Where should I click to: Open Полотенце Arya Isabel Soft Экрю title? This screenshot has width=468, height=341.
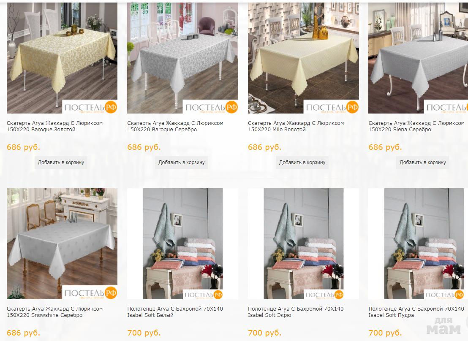point(296,312)
